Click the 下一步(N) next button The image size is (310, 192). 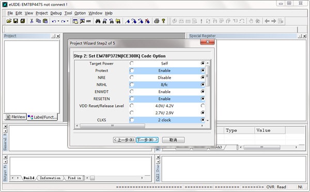pos(147,140)
